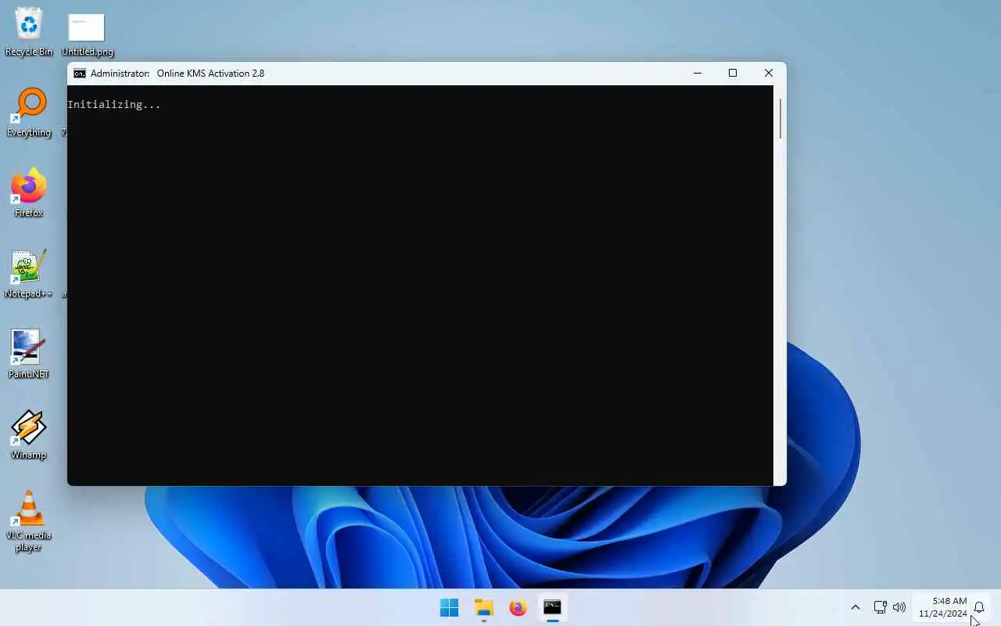Click the console window system menu icon
1001x626 pixels.
(79, 74)
